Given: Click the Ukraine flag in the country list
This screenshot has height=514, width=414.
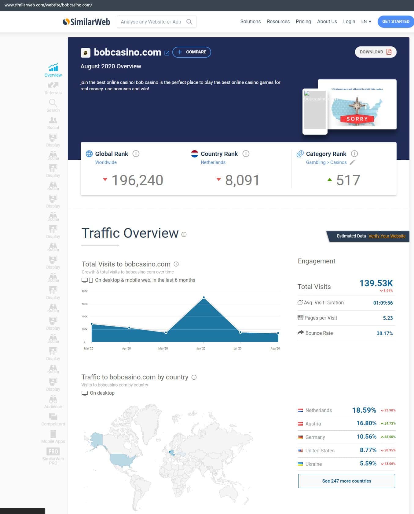Looking at the screenshot, I should point(300,464).
